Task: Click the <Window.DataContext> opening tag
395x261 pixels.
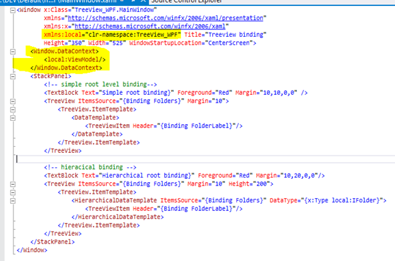Action: pyautogui.click(x=65, y=51)
